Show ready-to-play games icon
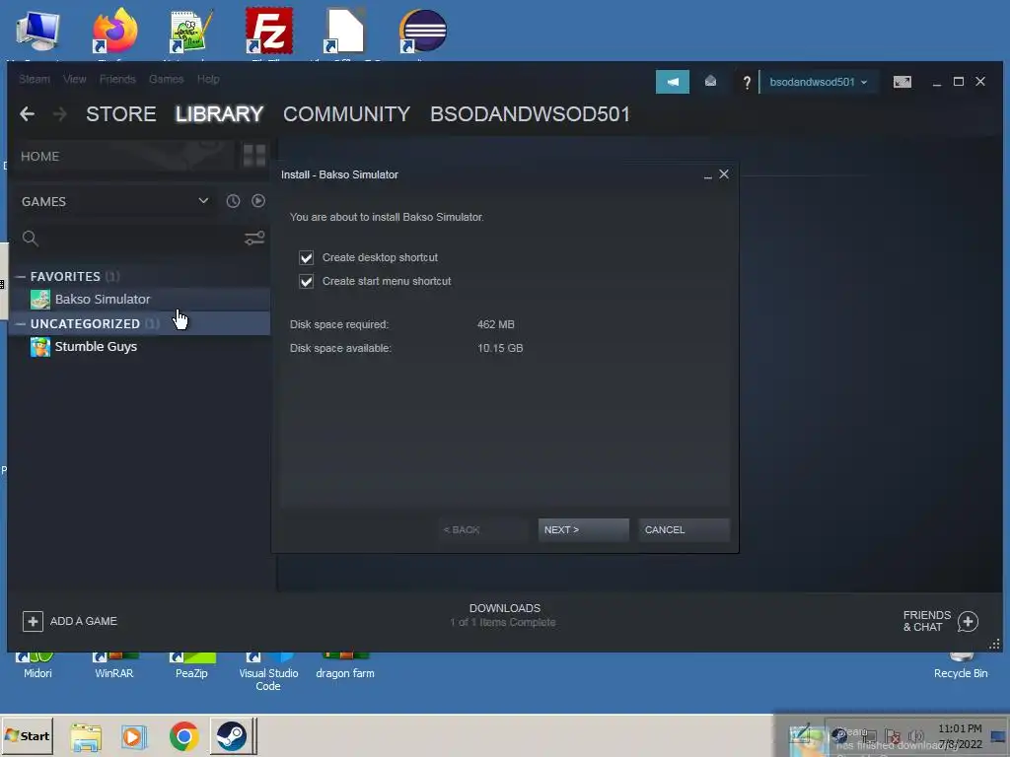Screen dimensions: 1010x757 tap(258, 201)
